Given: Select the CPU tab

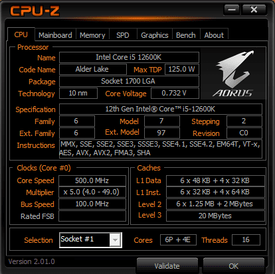Looking at the screenshot, I should tap(21, 34).
